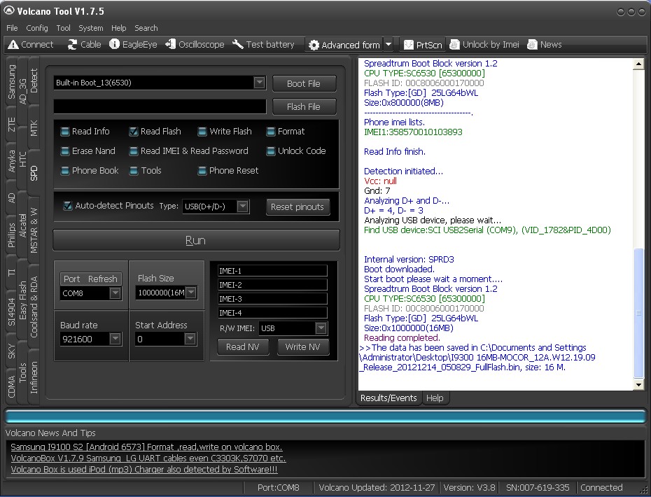Open the Cable tool icon
Viewport: 651px width, 497px height.
[x=72, y=44]
